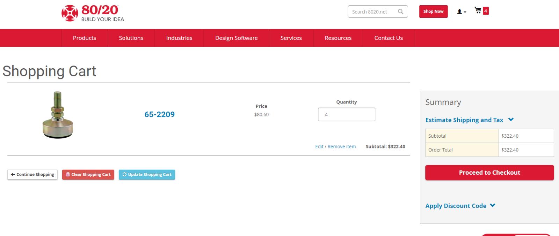Click the Shop Now button

coord(433,12)
